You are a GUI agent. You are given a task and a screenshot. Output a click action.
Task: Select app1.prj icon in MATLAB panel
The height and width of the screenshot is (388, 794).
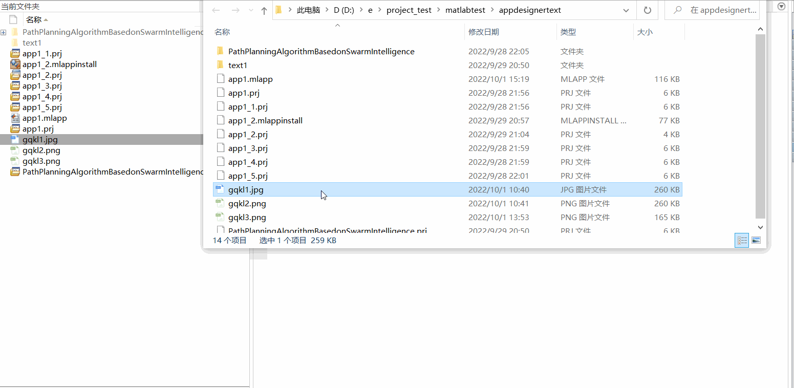15,129
